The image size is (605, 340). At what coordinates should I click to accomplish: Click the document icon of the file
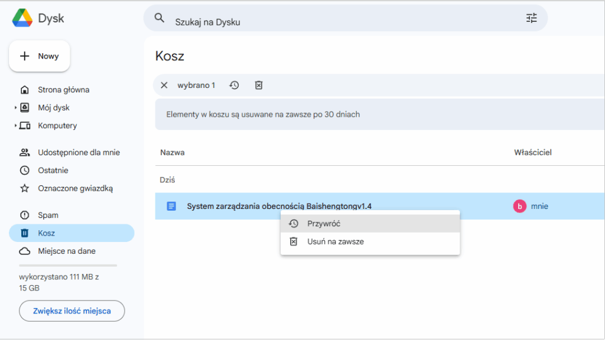(x=171, y=206)
